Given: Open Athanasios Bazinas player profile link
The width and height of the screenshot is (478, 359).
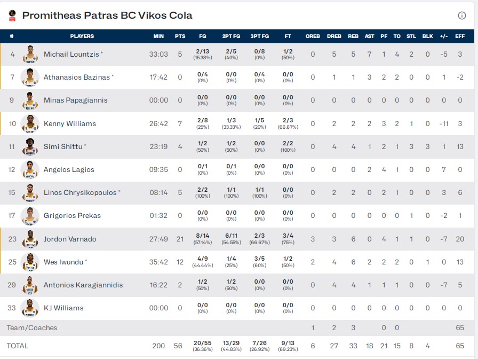Looking at the screenshot, I should [77, 77].
